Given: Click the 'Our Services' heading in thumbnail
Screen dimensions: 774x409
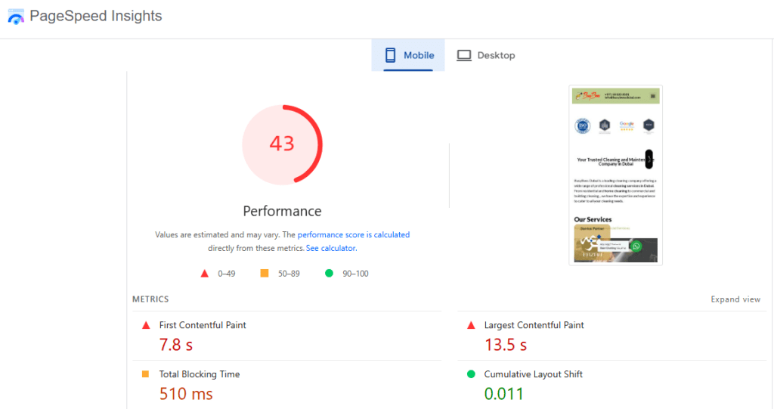Looking at the screenshot, I should pyautogui.click(x=593, y=219).
